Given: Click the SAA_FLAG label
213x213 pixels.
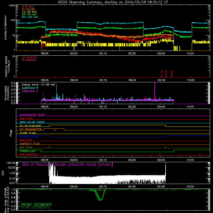Looking at the screenshot, I should tap(26, 140).
